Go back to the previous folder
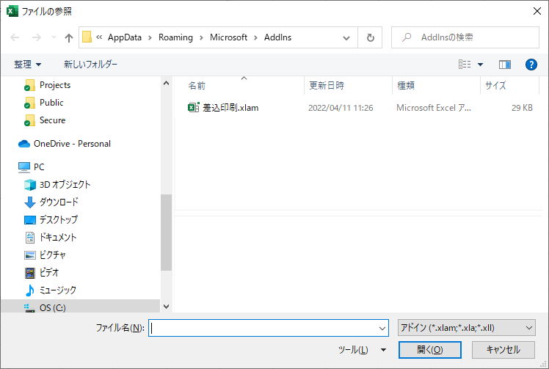 pos(15,37)
